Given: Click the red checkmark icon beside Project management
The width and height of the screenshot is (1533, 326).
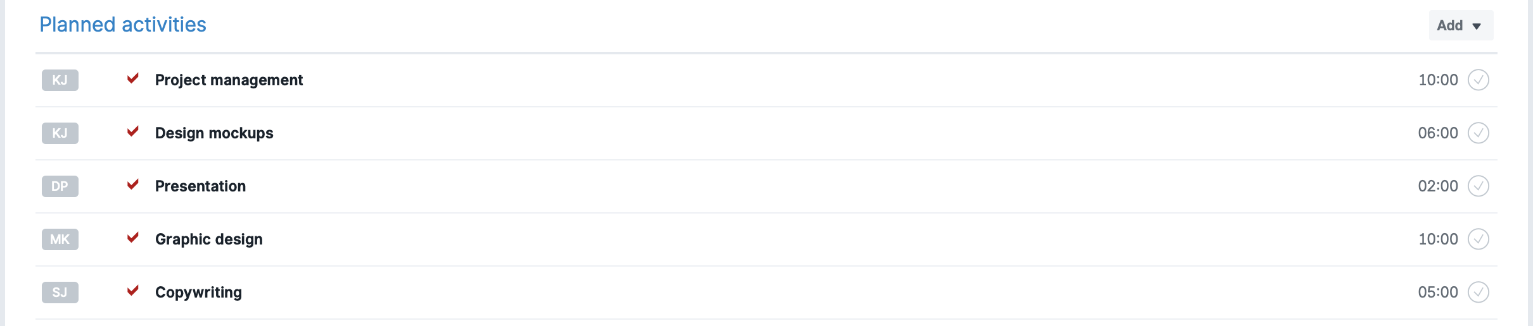Looking at the screenshot, I should point(133,78).
